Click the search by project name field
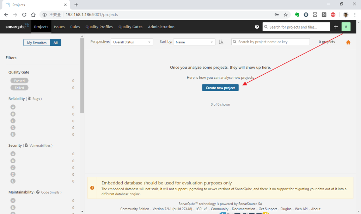Image resolution: width=361 pixels, height=214 pixels. tap(270, 42)
